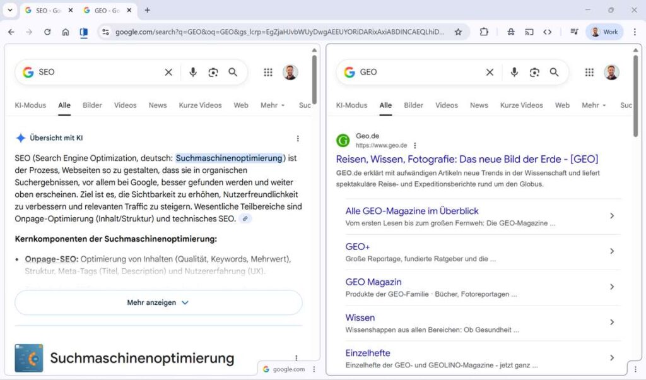
Task: Reload the current page
Action: 47,32
